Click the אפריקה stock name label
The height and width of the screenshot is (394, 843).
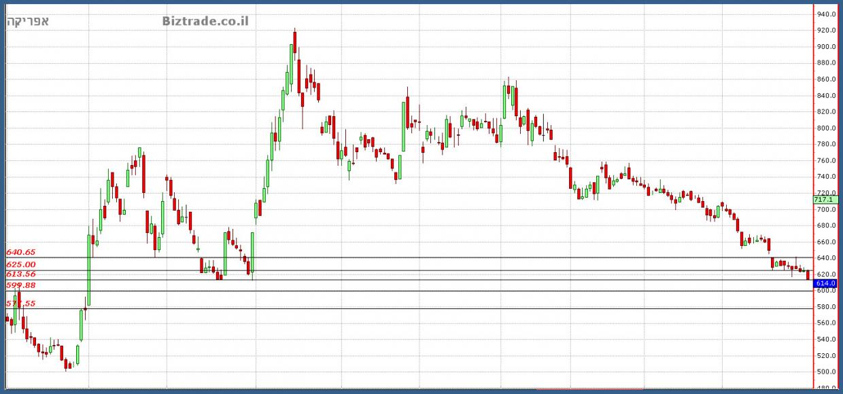click(x=28, y=21)
